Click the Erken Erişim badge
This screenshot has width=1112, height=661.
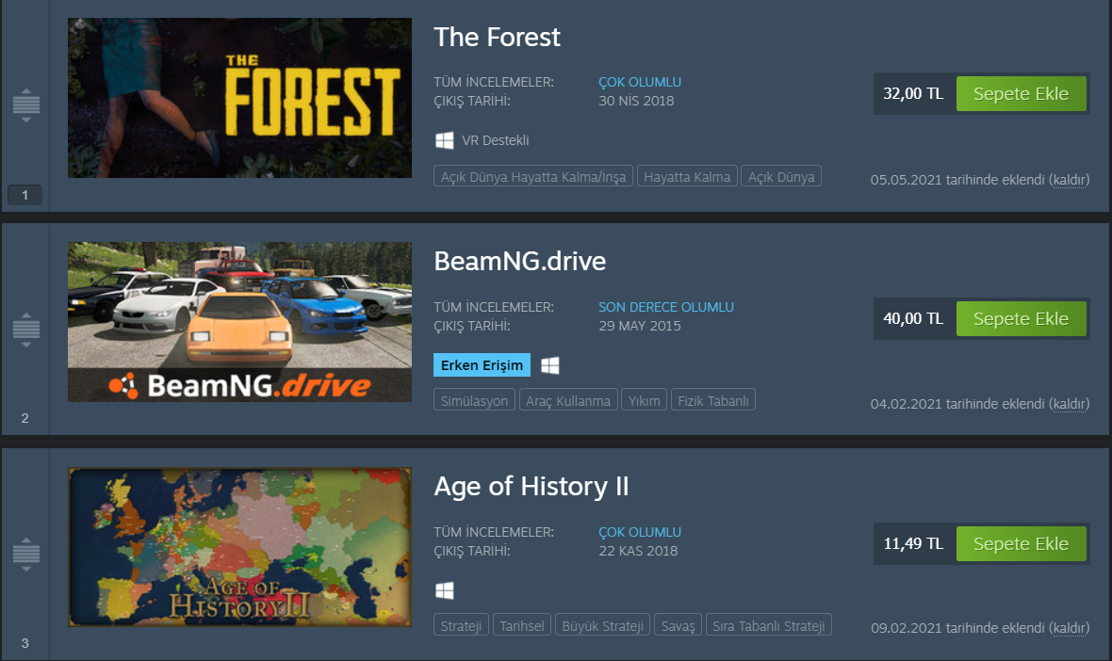(x=482, y=364)
